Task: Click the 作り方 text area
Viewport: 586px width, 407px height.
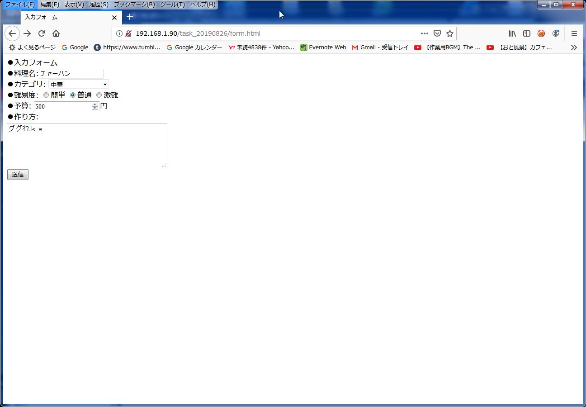Action: [x=87, y=146]
